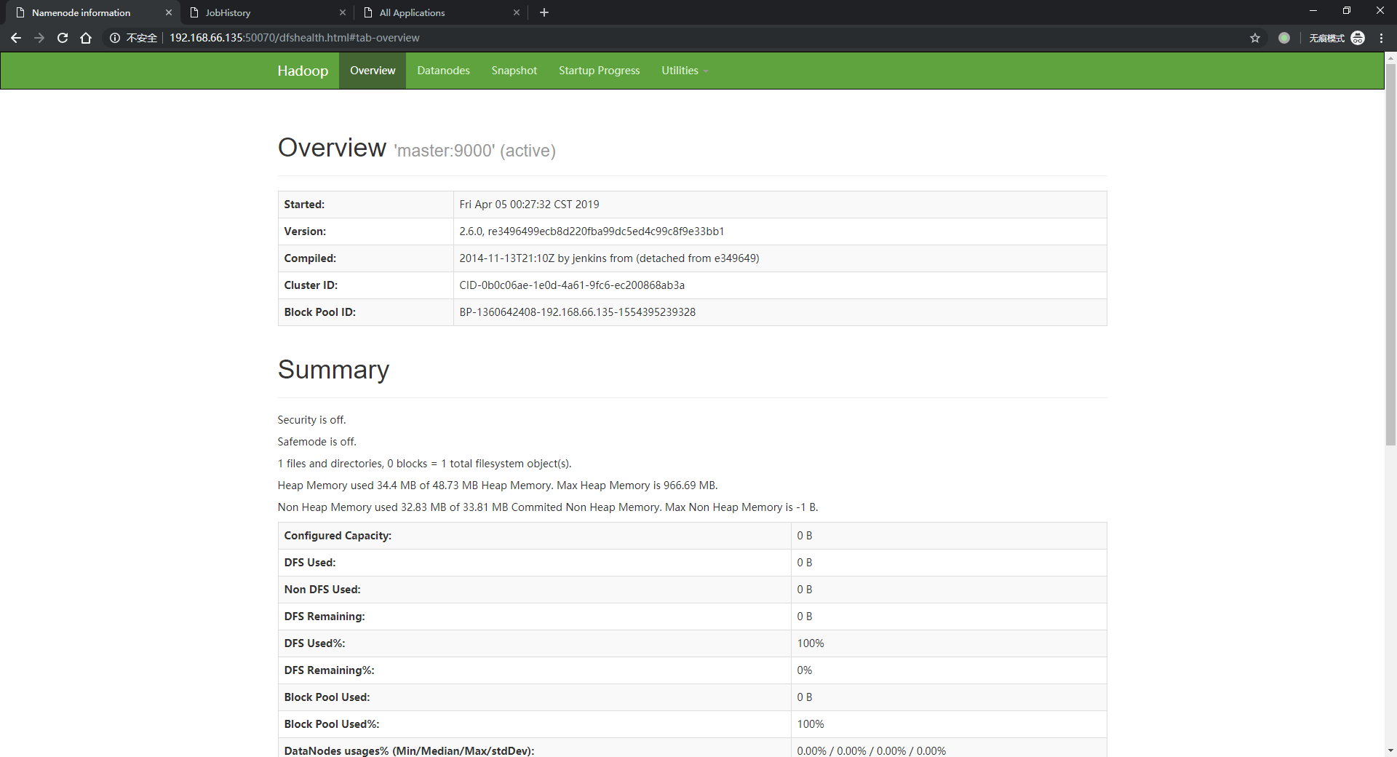
Task: Open a new browser tab
Action: pyautogui.click(x=544, y=12)
